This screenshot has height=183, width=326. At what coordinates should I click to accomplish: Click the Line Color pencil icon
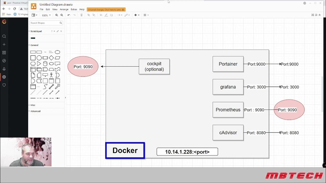click(x=106, y=15)
